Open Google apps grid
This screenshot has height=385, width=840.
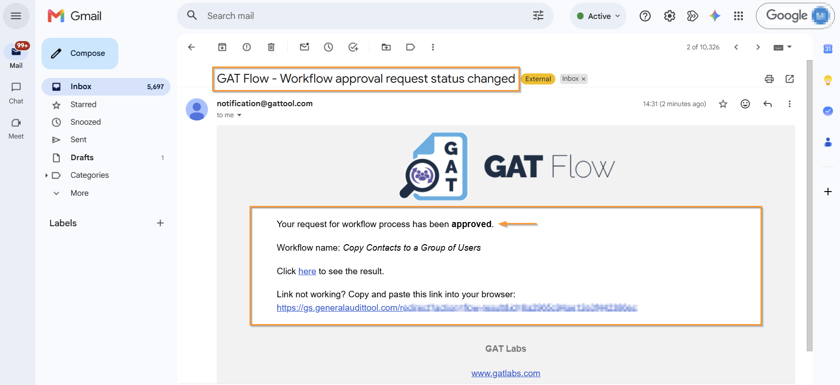click(x=738, y=16)
